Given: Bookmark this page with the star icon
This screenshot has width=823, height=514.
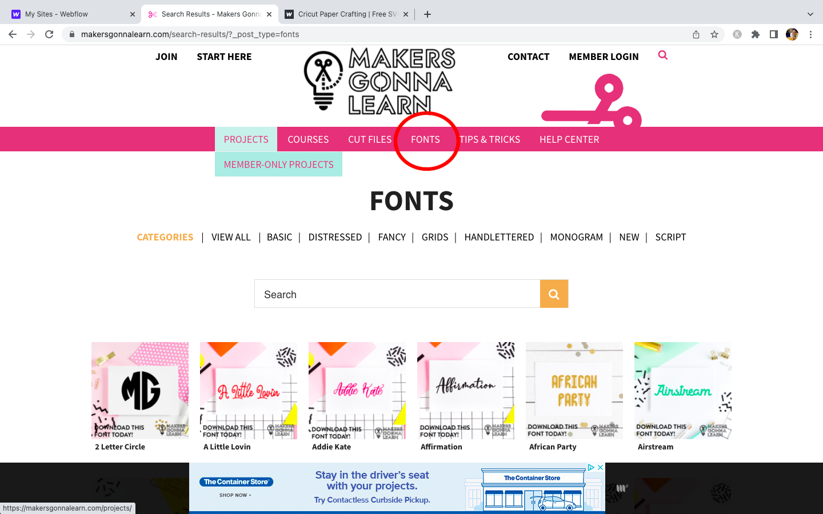Looking at the screenshot, I should [x=714, y=34].
